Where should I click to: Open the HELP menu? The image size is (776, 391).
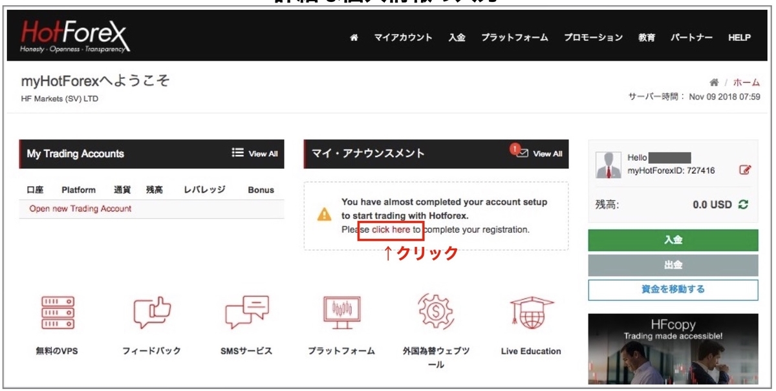click(739, 37)
